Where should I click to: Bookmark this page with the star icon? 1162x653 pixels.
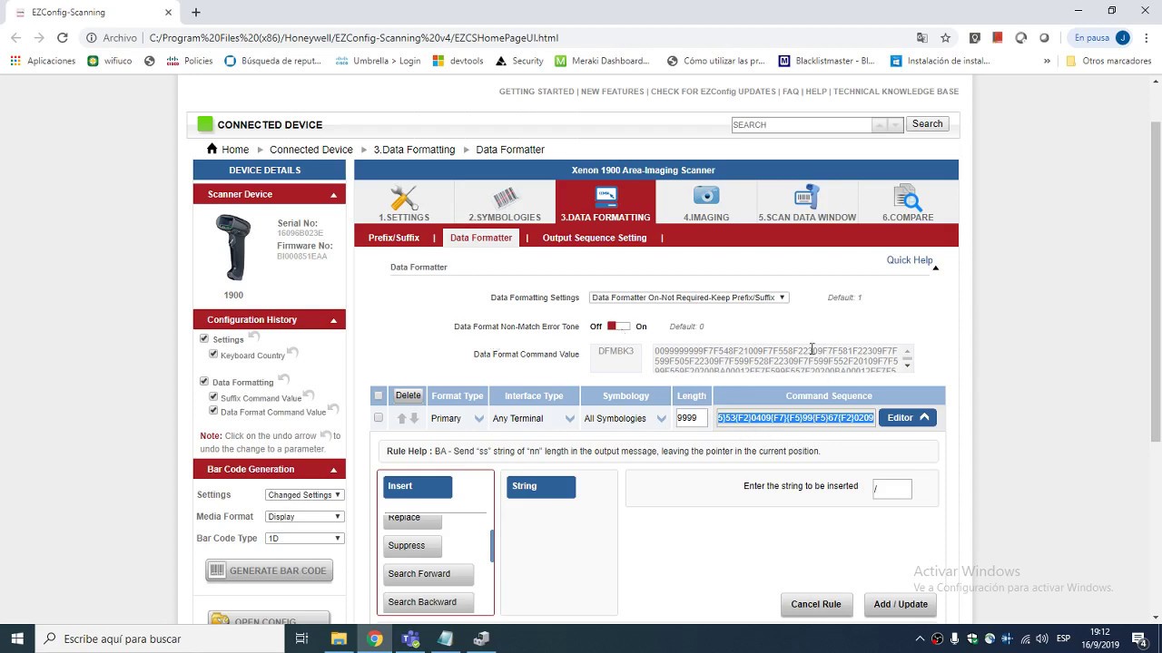click(945, 37)
